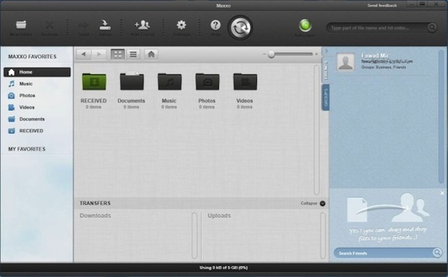Select friend Fawad Mir in the list
The height and width of the screenshot is (277, 448).
click(384, 62)
